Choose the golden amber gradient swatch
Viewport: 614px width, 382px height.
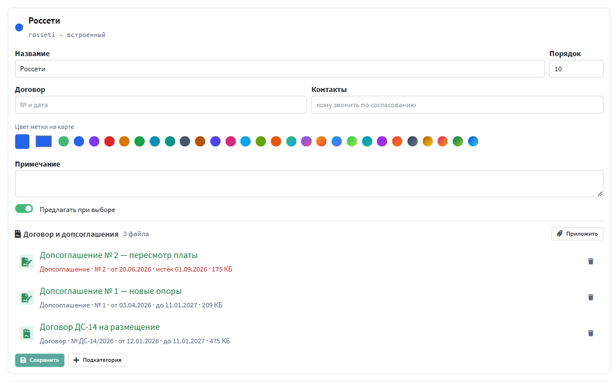click(427, 141)
